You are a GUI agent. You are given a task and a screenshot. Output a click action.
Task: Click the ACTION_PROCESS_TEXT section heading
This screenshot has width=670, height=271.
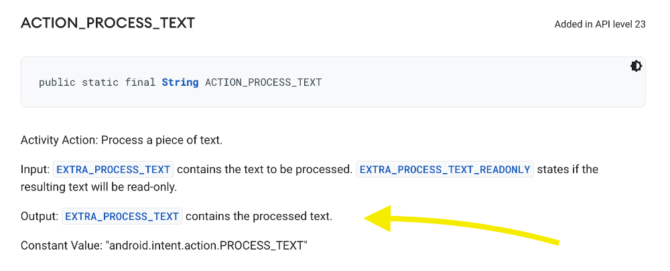[108, 23]
